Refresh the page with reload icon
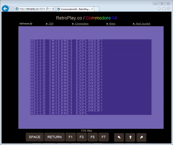173x145 pixels. 53,9
